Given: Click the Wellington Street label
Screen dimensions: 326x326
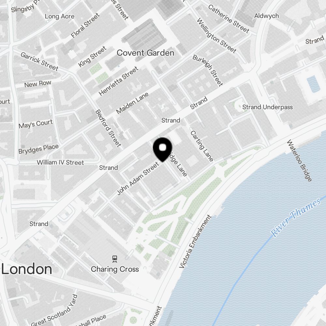Looking at the screenshot, I should click(x=216, y=35).
